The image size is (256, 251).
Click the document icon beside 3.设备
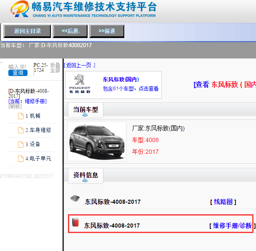tap(21, 145)
